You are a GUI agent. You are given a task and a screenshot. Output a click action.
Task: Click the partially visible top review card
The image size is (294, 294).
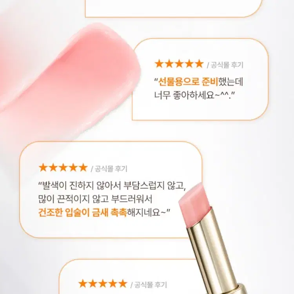(173, 9)
